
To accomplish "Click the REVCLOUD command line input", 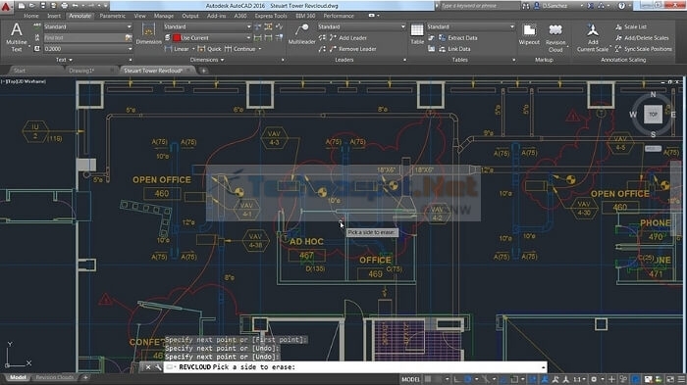I will tap(355, 367).
